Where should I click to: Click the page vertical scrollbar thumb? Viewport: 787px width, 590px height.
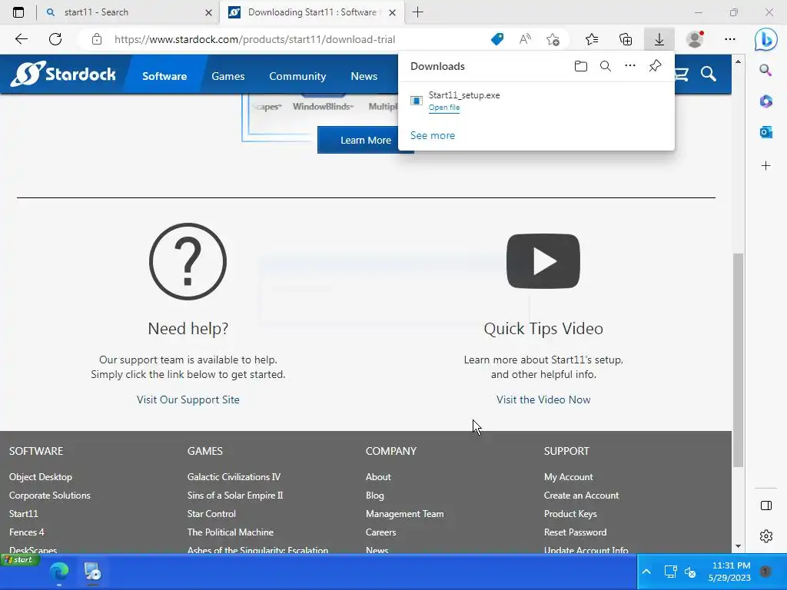click(738, 360)
